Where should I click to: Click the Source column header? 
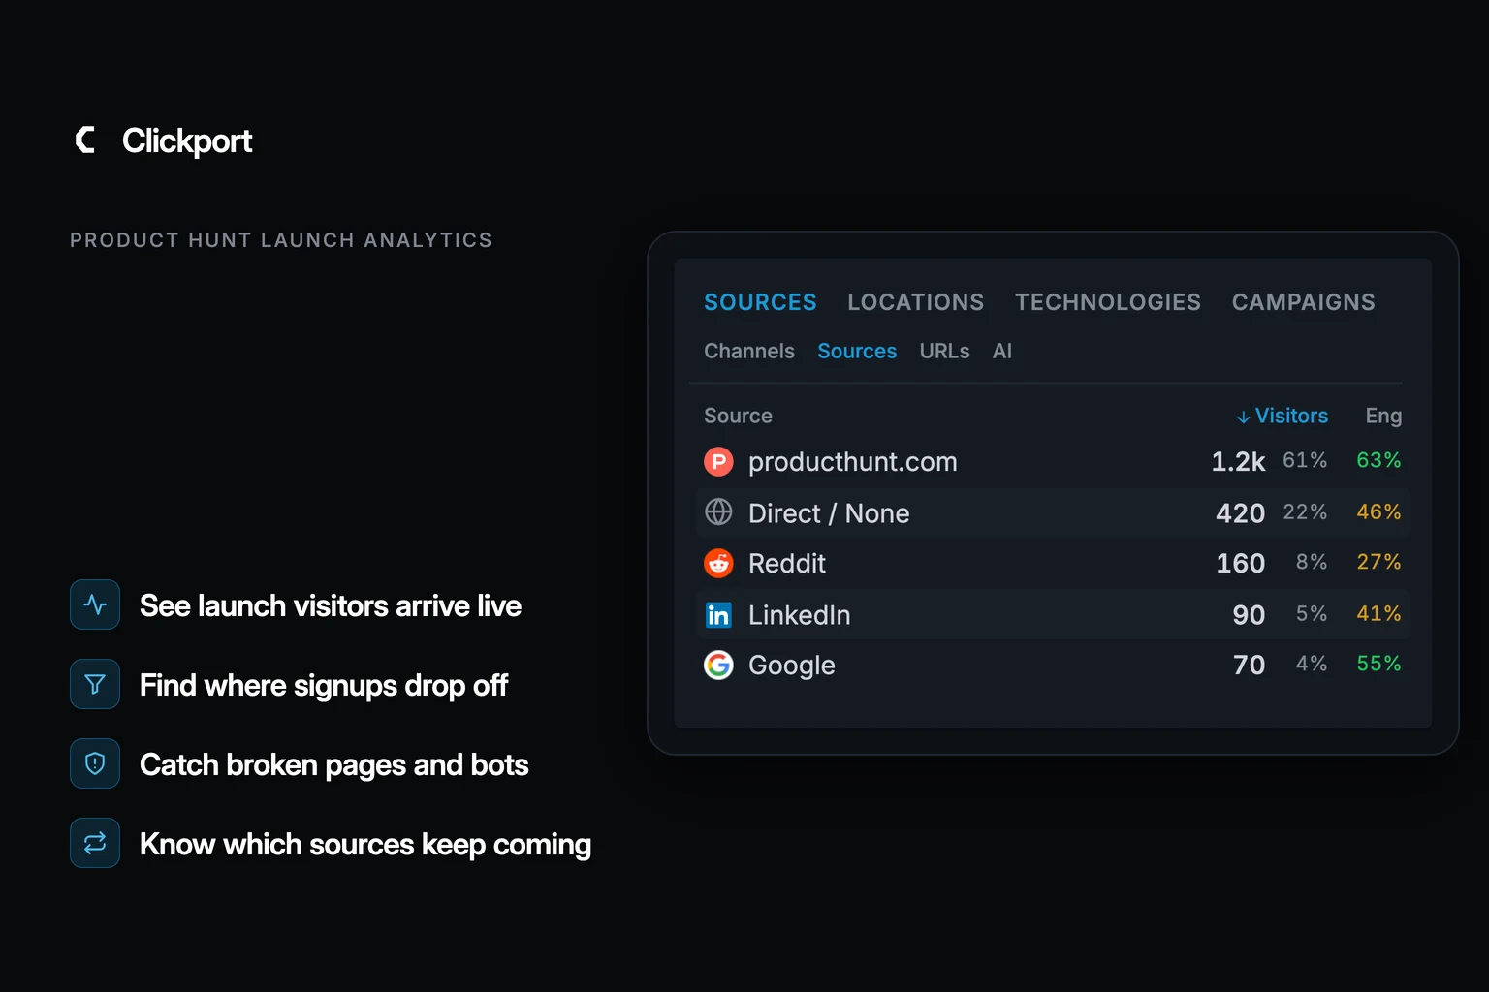click(x=738, y=416)
